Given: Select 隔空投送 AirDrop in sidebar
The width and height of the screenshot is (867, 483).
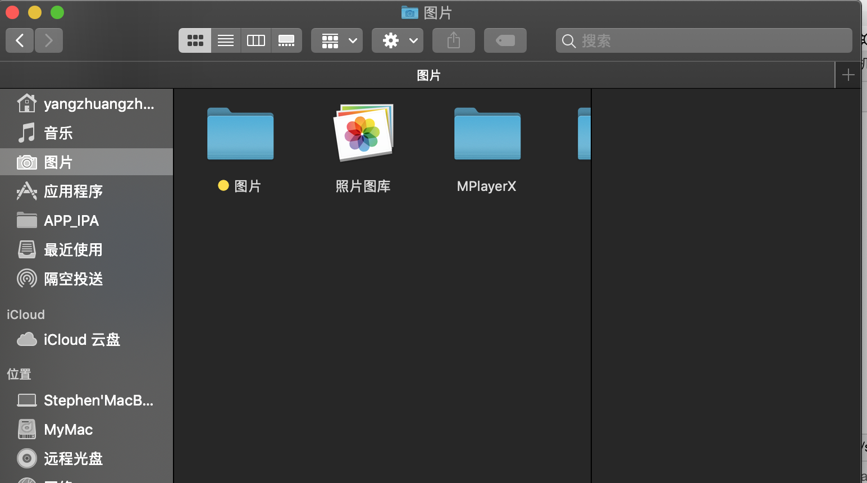Looking at the screenshot, I should coord(73,279).
